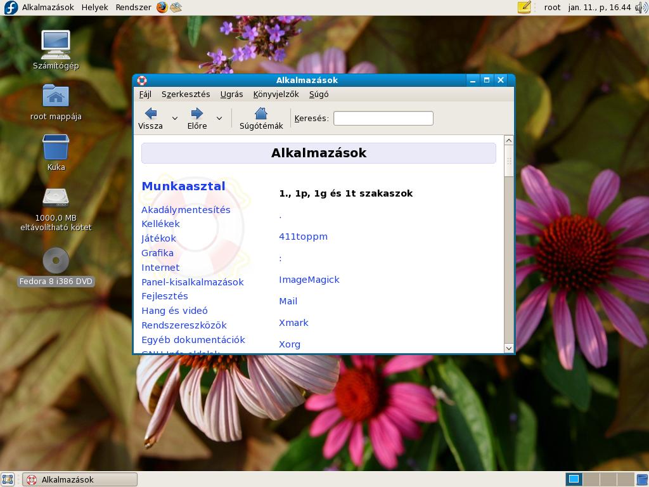This screenshot has height=487, width=649.
Task: Click the volume speaker icon in panel
Action: coord(641,8)
